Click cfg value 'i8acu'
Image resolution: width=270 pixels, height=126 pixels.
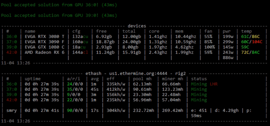[79, 47]
